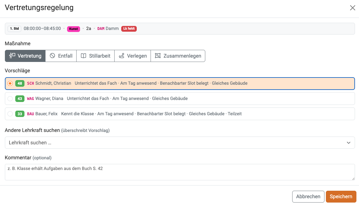Screen dimensions: 359x206
Task: Select radio button for Bauer, Felix
Action: coord(10,114)
